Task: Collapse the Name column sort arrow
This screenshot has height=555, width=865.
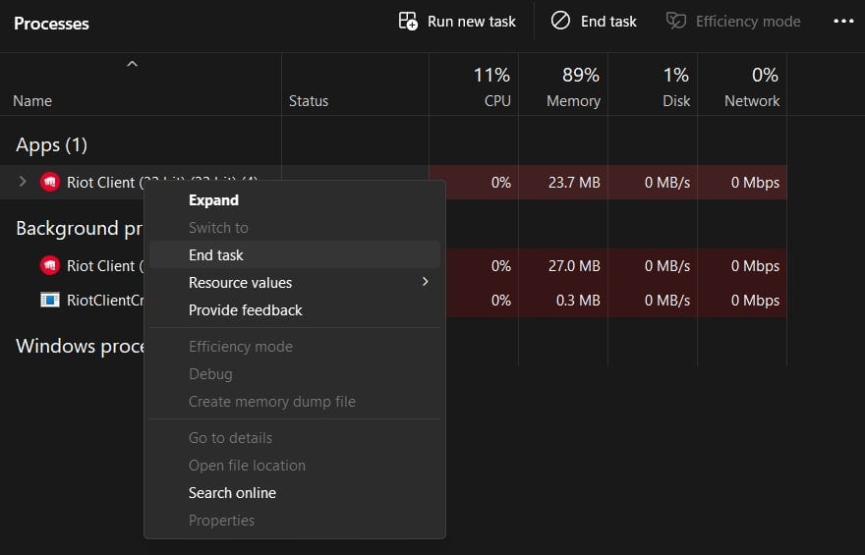Action: [x=132, y=65]
